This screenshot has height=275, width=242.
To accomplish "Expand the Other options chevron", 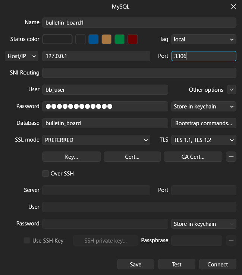I will click(x=232, y=90).
